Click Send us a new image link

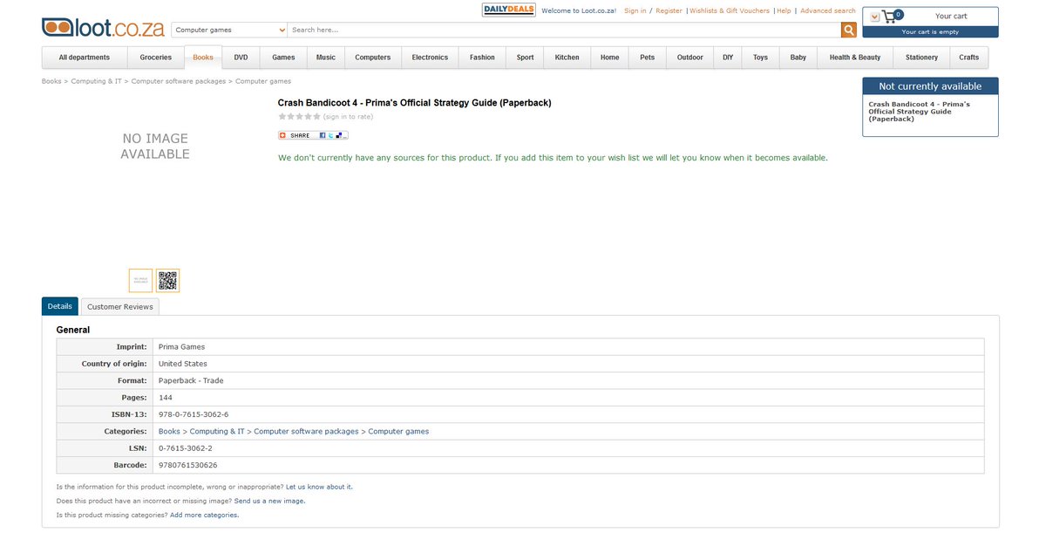click(x=269, y=501)
